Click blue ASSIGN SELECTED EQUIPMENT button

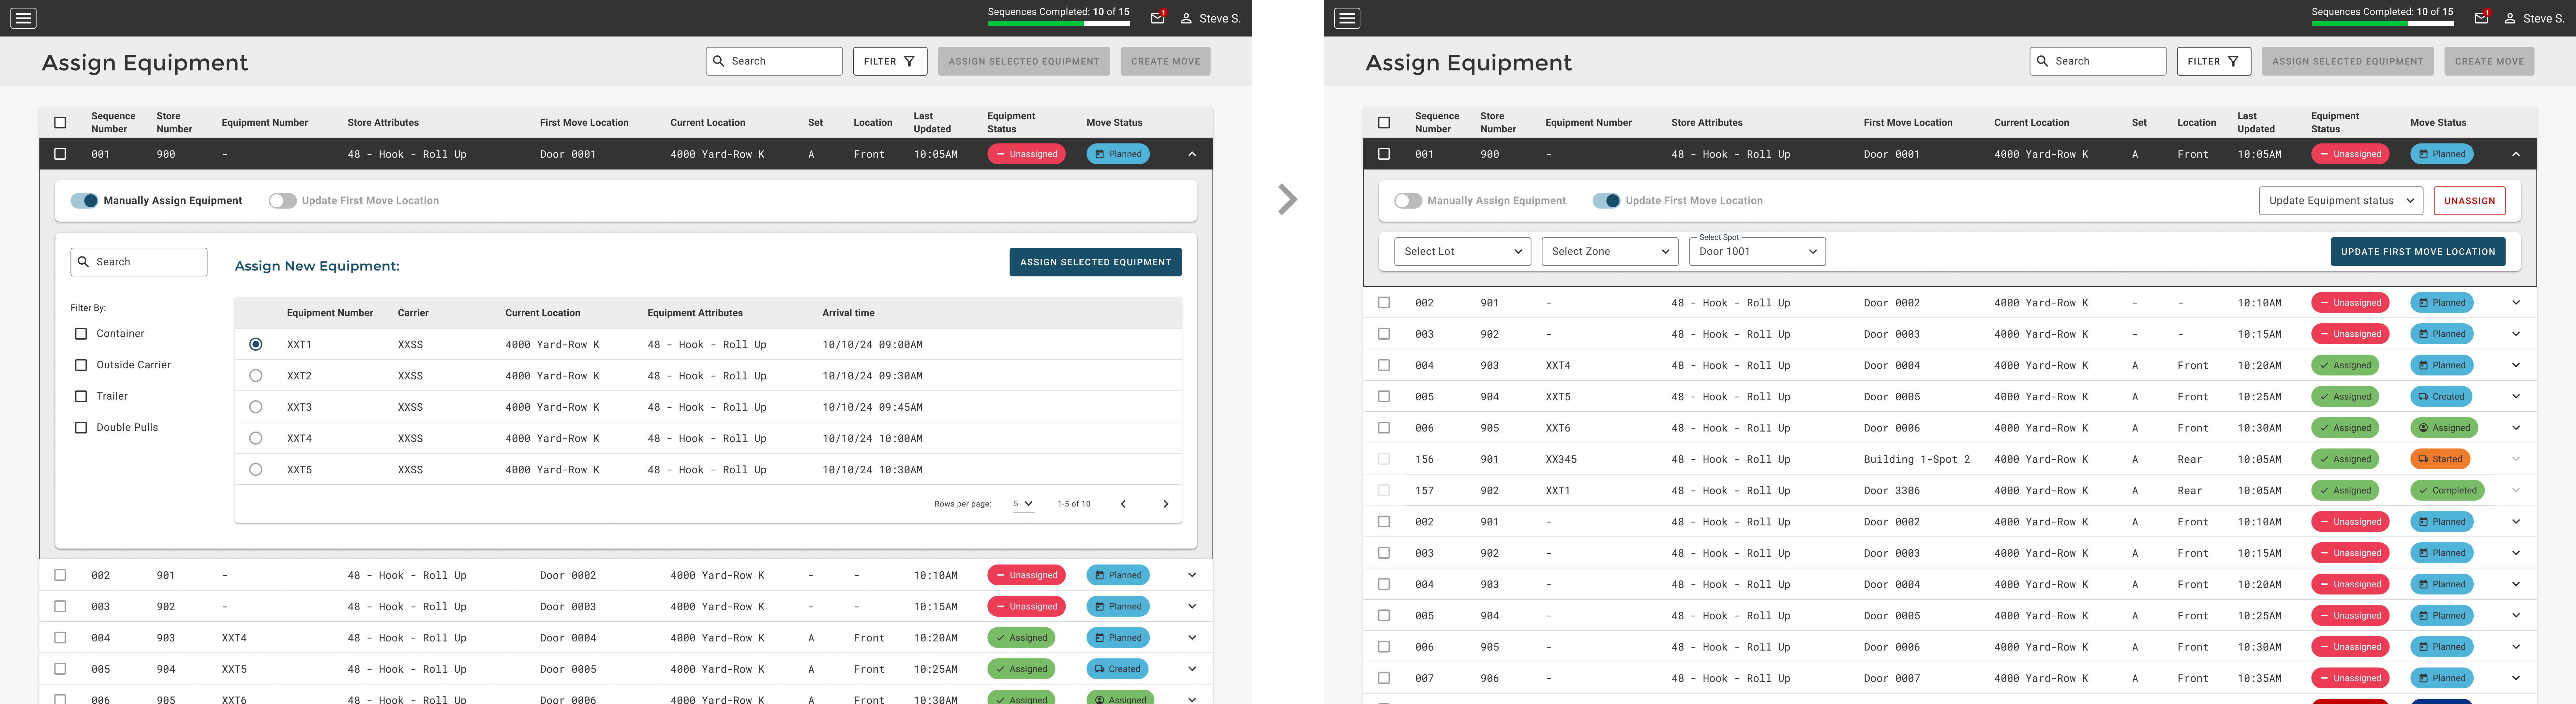click(1095, 262)
